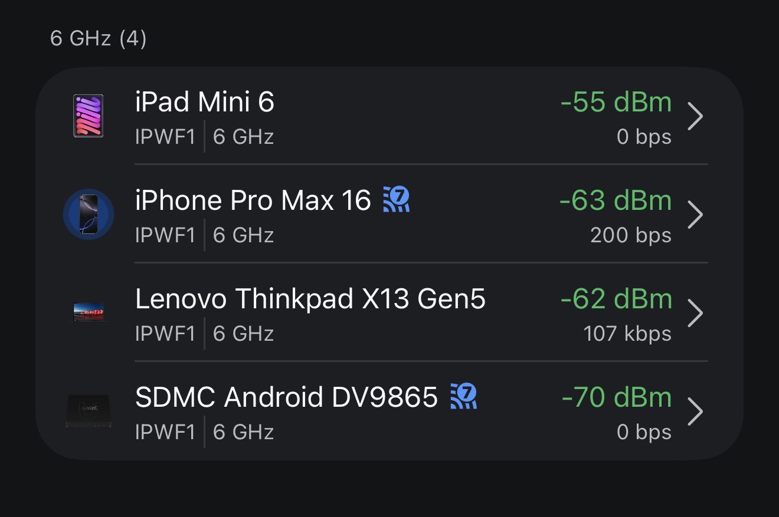
Task: Click the iPad Mini 6 device icon
Action: point(89,116)
